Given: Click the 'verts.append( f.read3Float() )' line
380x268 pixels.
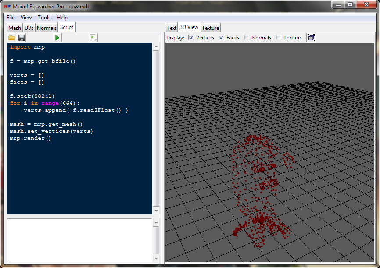Looking at the screenshot, I should [x=76, y=110].
